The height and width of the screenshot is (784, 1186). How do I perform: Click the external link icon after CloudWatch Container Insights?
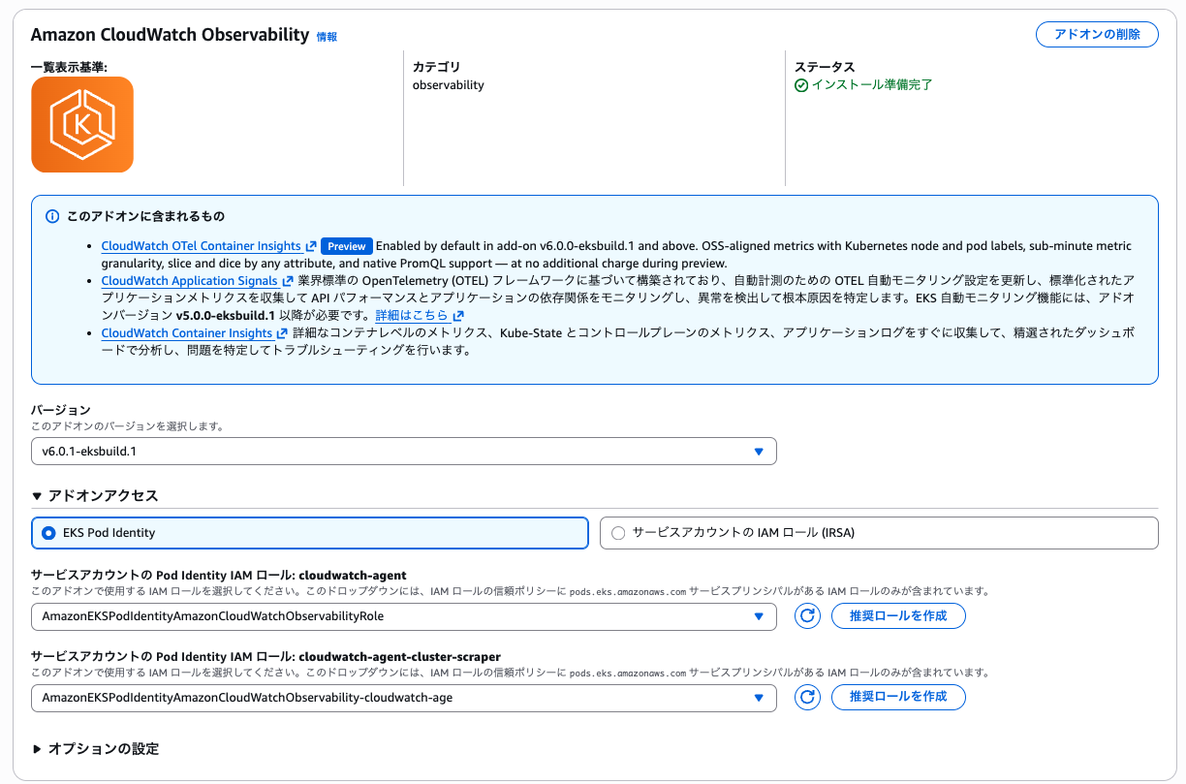(x=282, y=333)
